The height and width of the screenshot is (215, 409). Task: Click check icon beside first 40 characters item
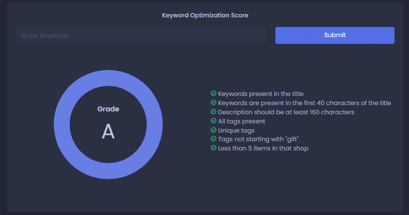point(213,102)
